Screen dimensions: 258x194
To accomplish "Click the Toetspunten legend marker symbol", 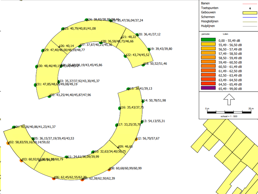I will (x=250, y=8).
